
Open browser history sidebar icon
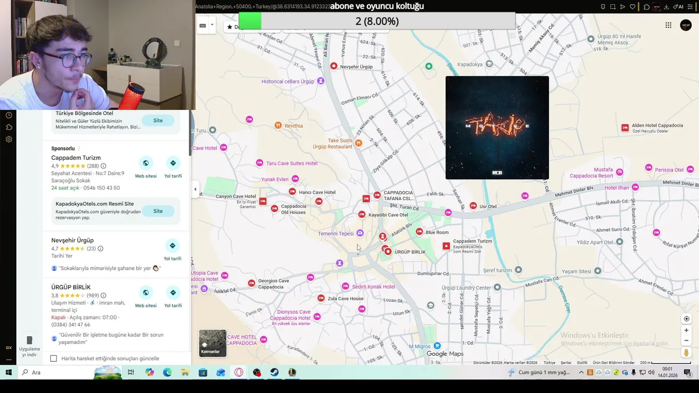click(x=9, y=115)
